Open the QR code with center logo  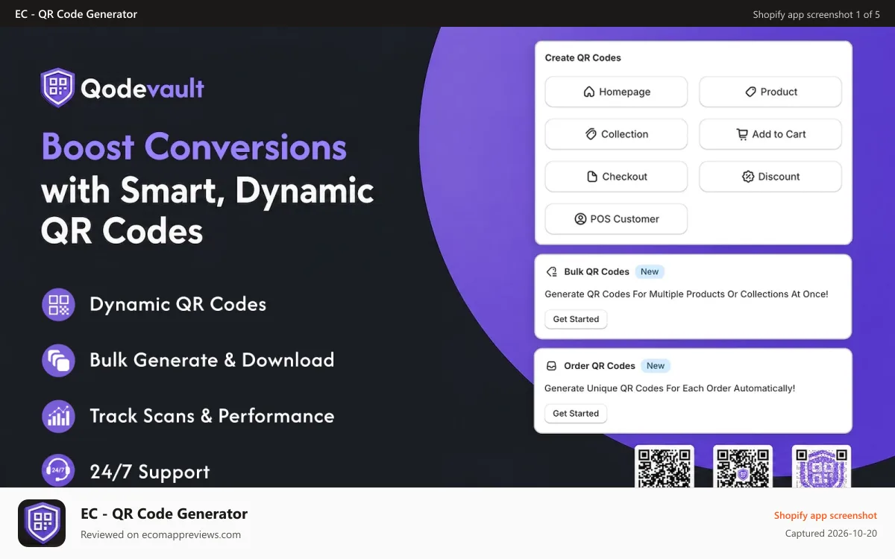tap(742, 467)
